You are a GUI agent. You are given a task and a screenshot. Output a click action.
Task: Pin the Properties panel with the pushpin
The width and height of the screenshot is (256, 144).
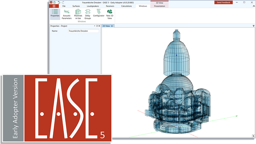point(97,26)
